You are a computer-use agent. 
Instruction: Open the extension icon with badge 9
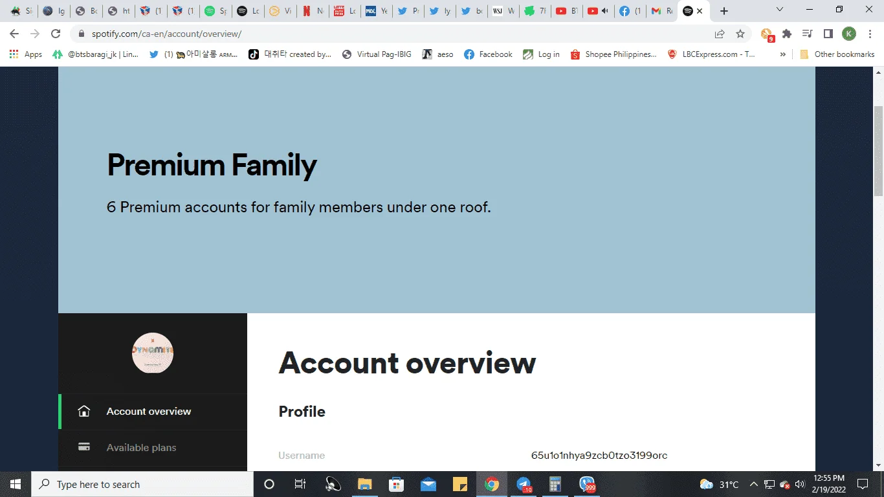click(767, 34)
